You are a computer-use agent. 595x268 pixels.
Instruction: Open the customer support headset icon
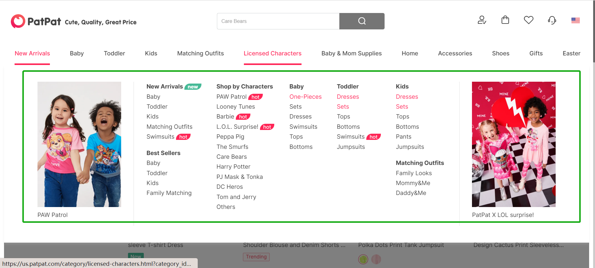(x=552, y=20)
